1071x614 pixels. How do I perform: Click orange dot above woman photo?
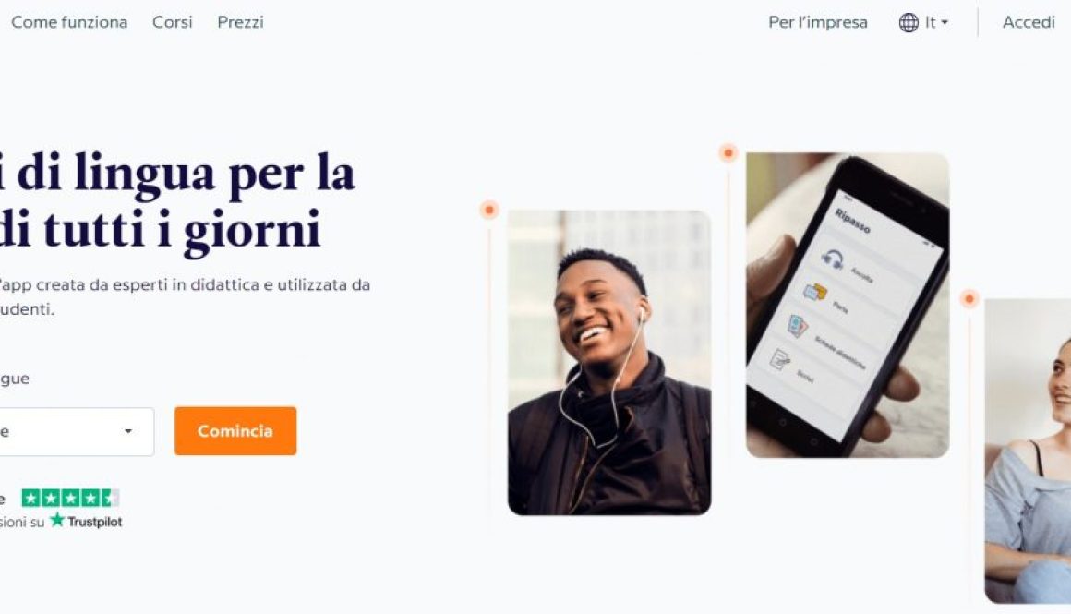click(969, 298)
